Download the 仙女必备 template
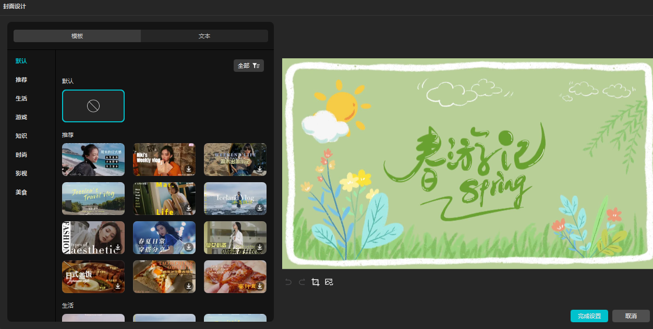 tap(260, 247)
